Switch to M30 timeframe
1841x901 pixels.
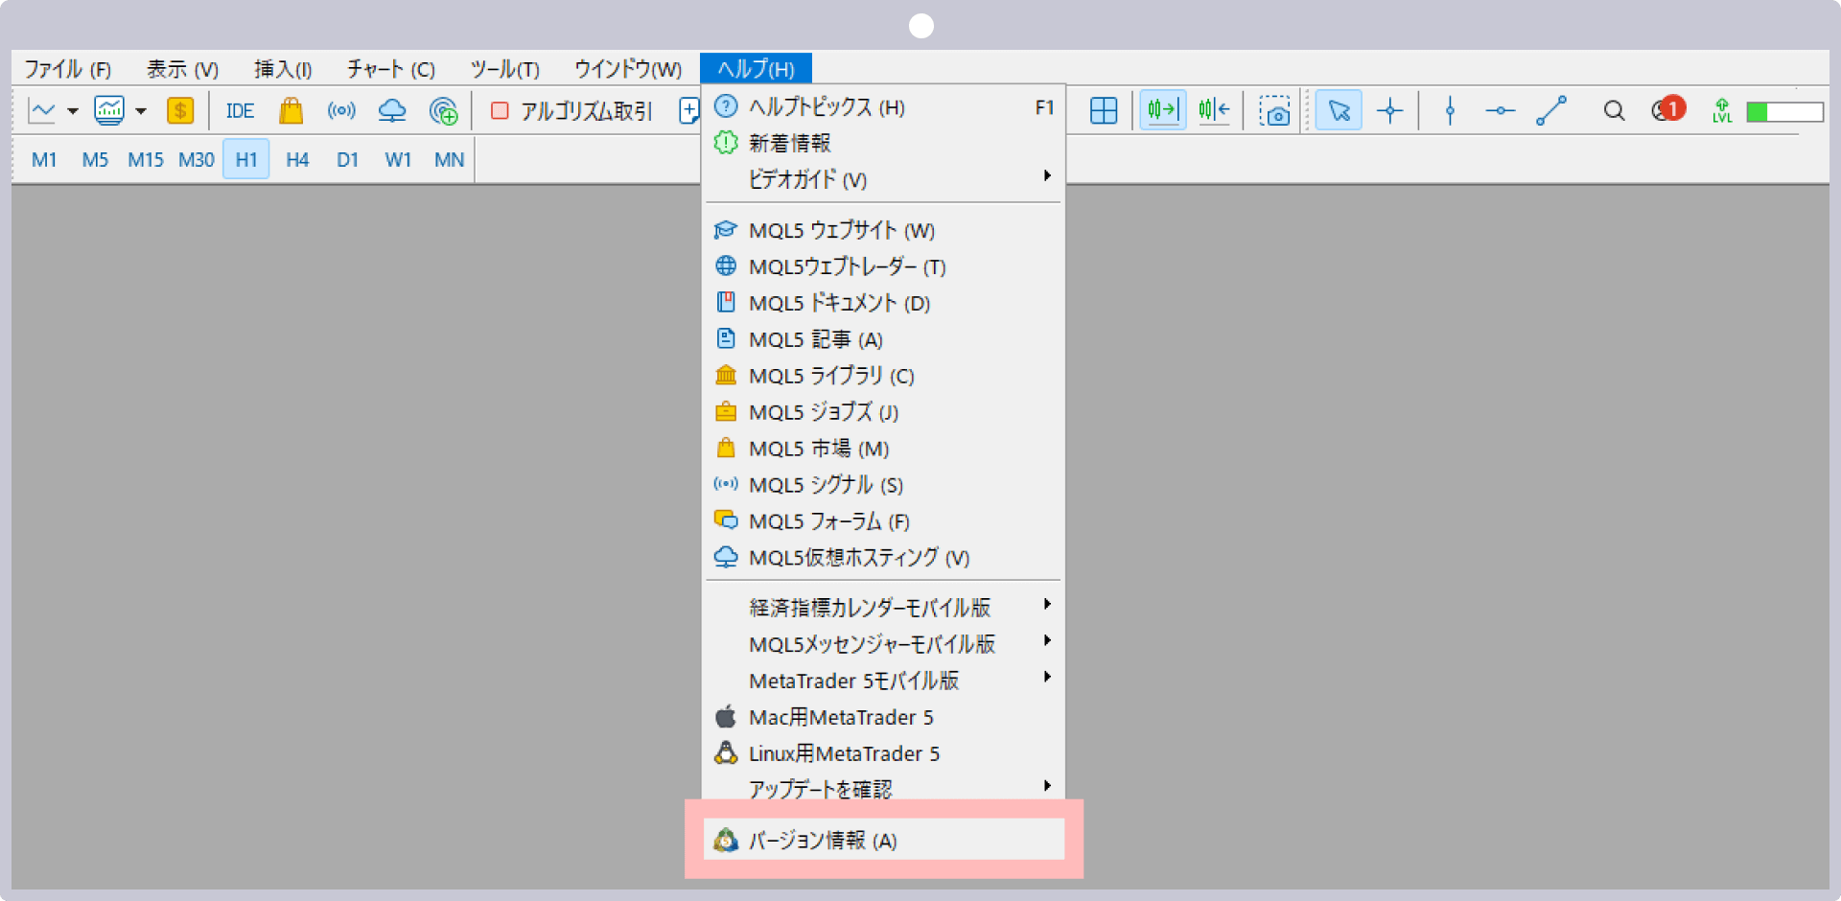(197, 160)
